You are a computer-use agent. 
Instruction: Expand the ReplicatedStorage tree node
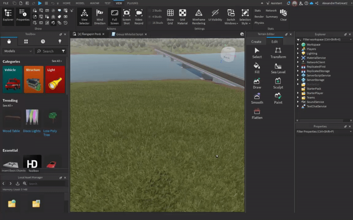298,71
